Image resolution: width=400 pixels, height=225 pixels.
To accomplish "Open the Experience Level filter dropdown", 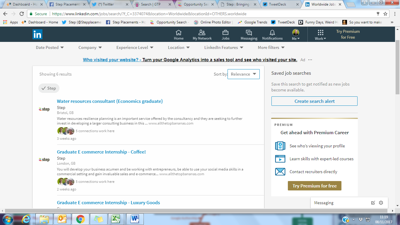I will (x=135, y=47).
